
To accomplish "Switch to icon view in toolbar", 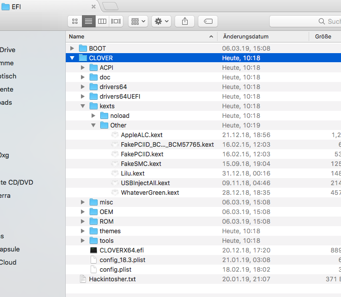I will (x=75, y=21).
